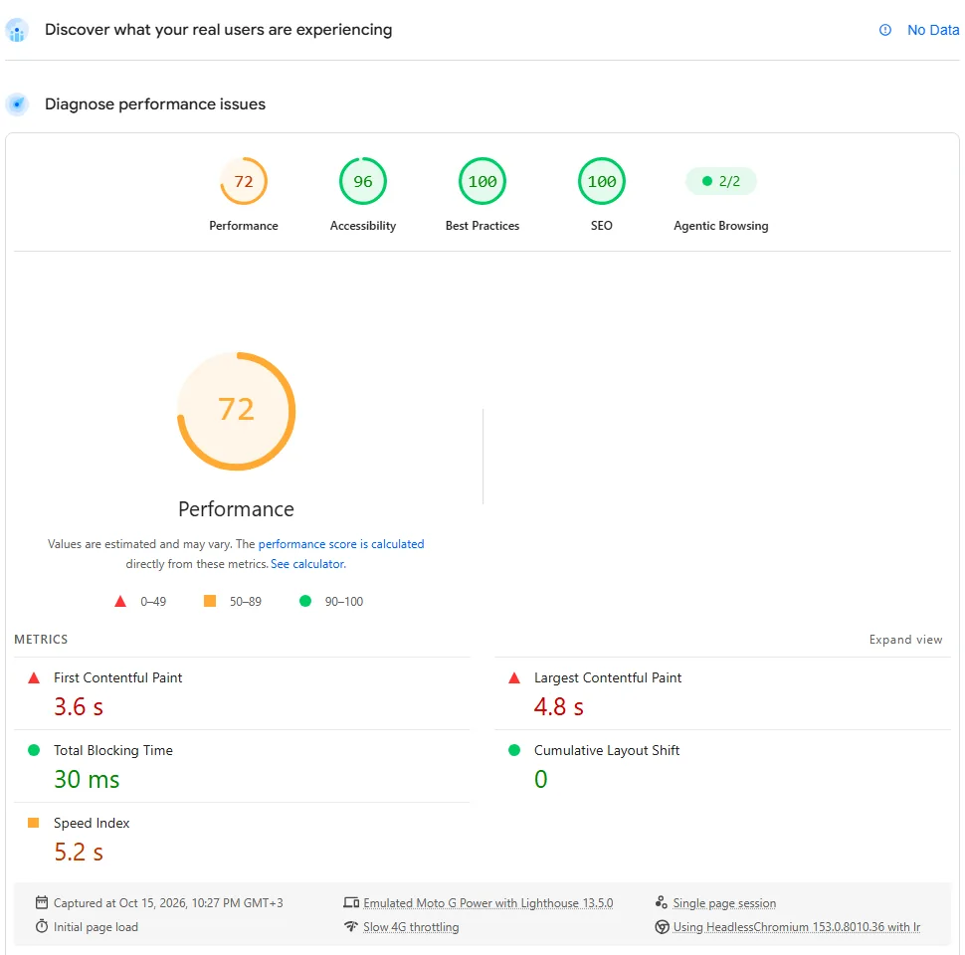Click the device icon by Emulated Moto G Power
This screenshot has height=955, width=965.
click(x=351, y=902)
